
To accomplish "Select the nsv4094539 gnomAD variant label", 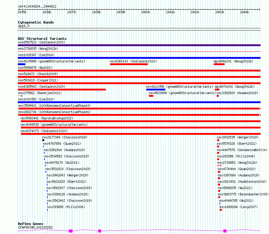I will [54, 125].
